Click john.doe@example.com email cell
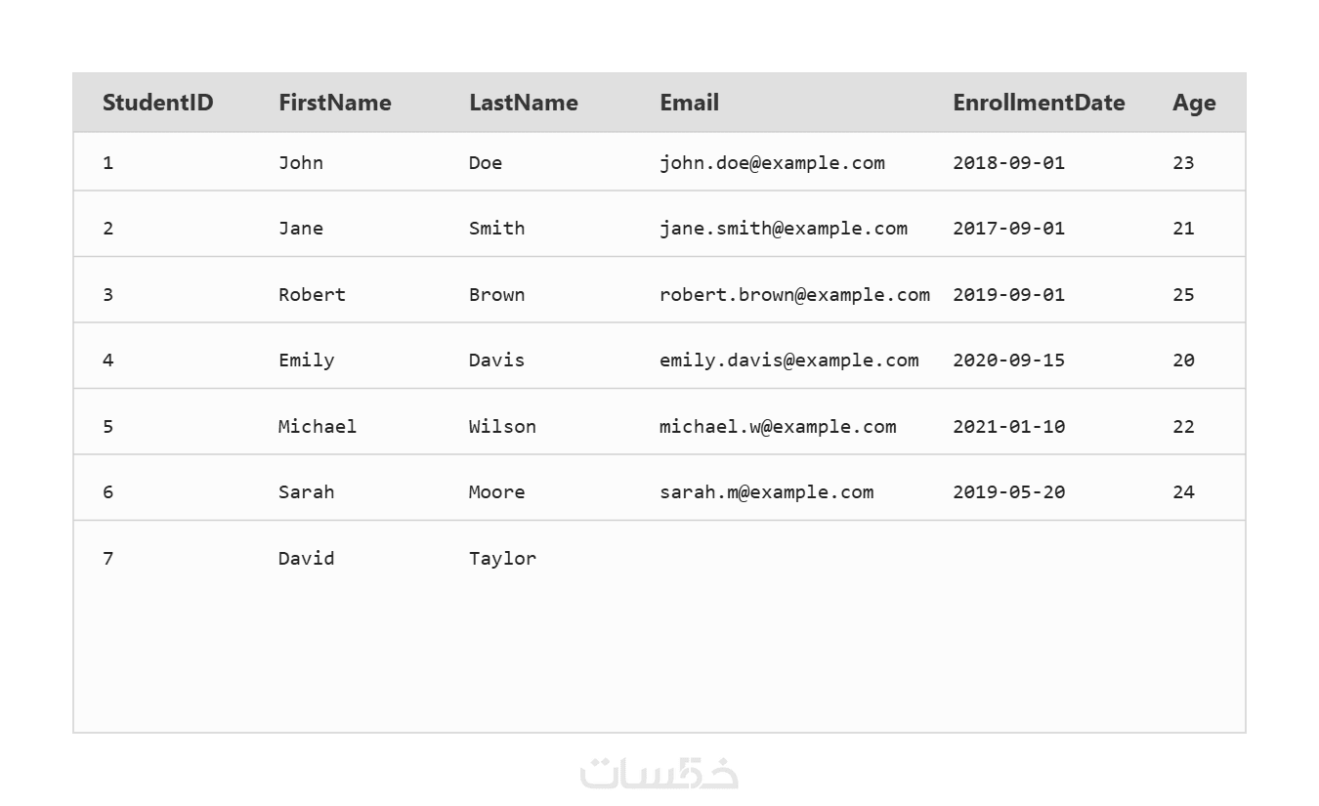 772,162
